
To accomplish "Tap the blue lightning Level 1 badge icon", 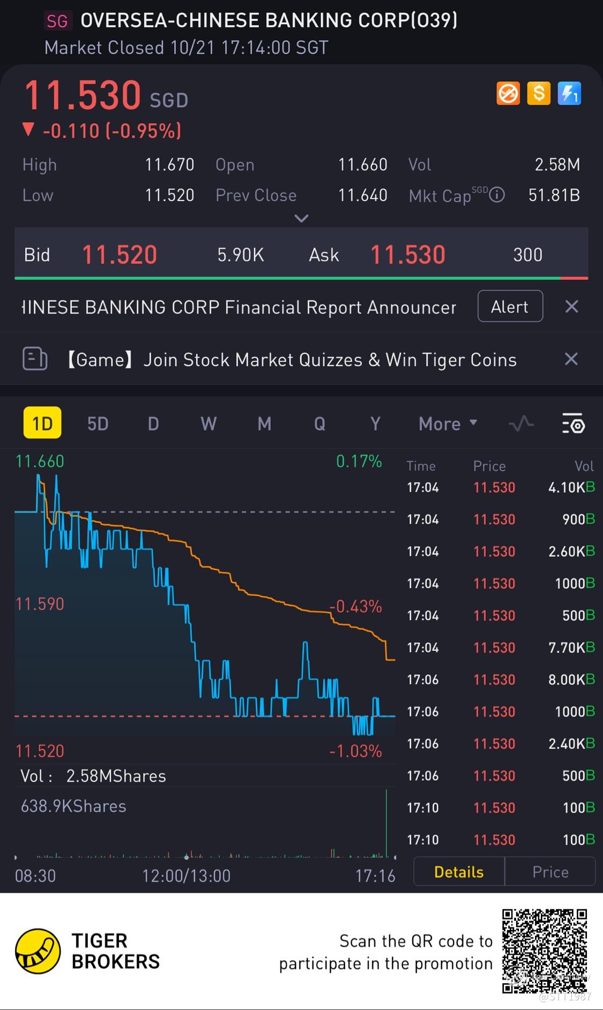I will (x=569, y=94).
